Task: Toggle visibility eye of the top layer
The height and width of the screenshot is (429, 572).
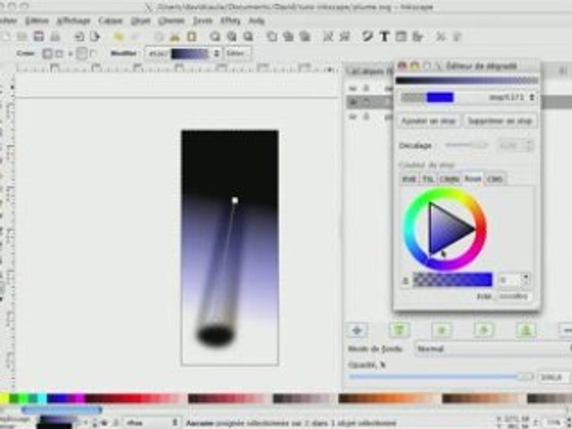Action: point(352,88)
